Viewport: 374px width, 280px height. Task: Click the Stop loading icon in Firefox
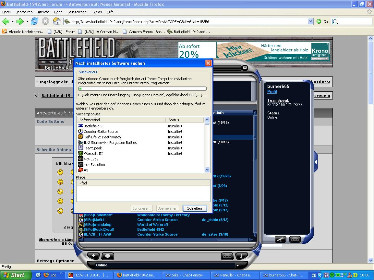click(x=45, y=21)
